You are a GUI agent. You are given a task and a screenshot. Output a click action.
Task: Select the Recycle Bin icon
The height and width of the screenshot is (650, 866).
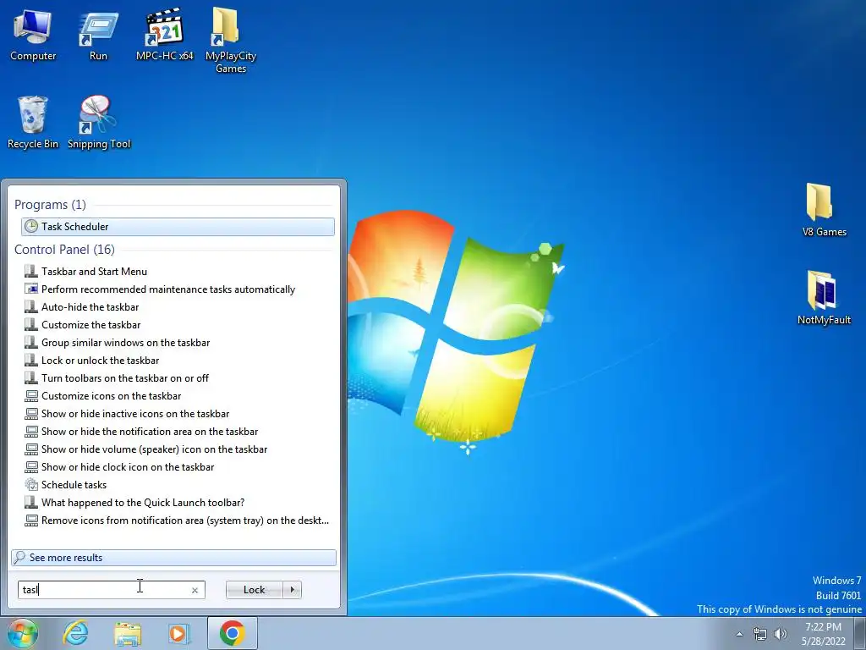click(33, 123)
